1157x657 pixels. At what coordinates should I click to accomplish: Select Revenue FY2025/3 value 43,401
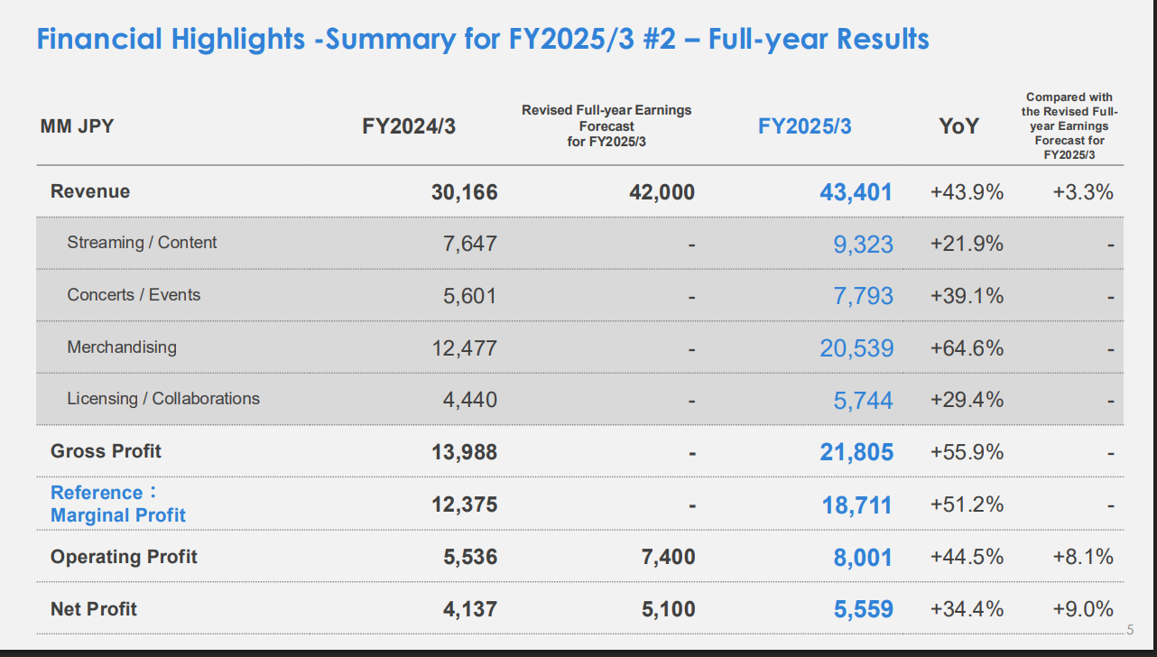click(x=856, y=192)
